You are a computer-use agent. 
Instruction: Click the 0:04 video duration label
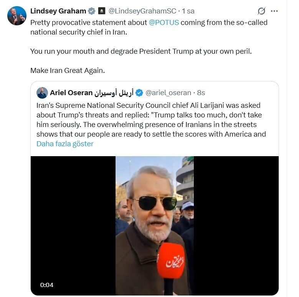click(x=47, y=285)
